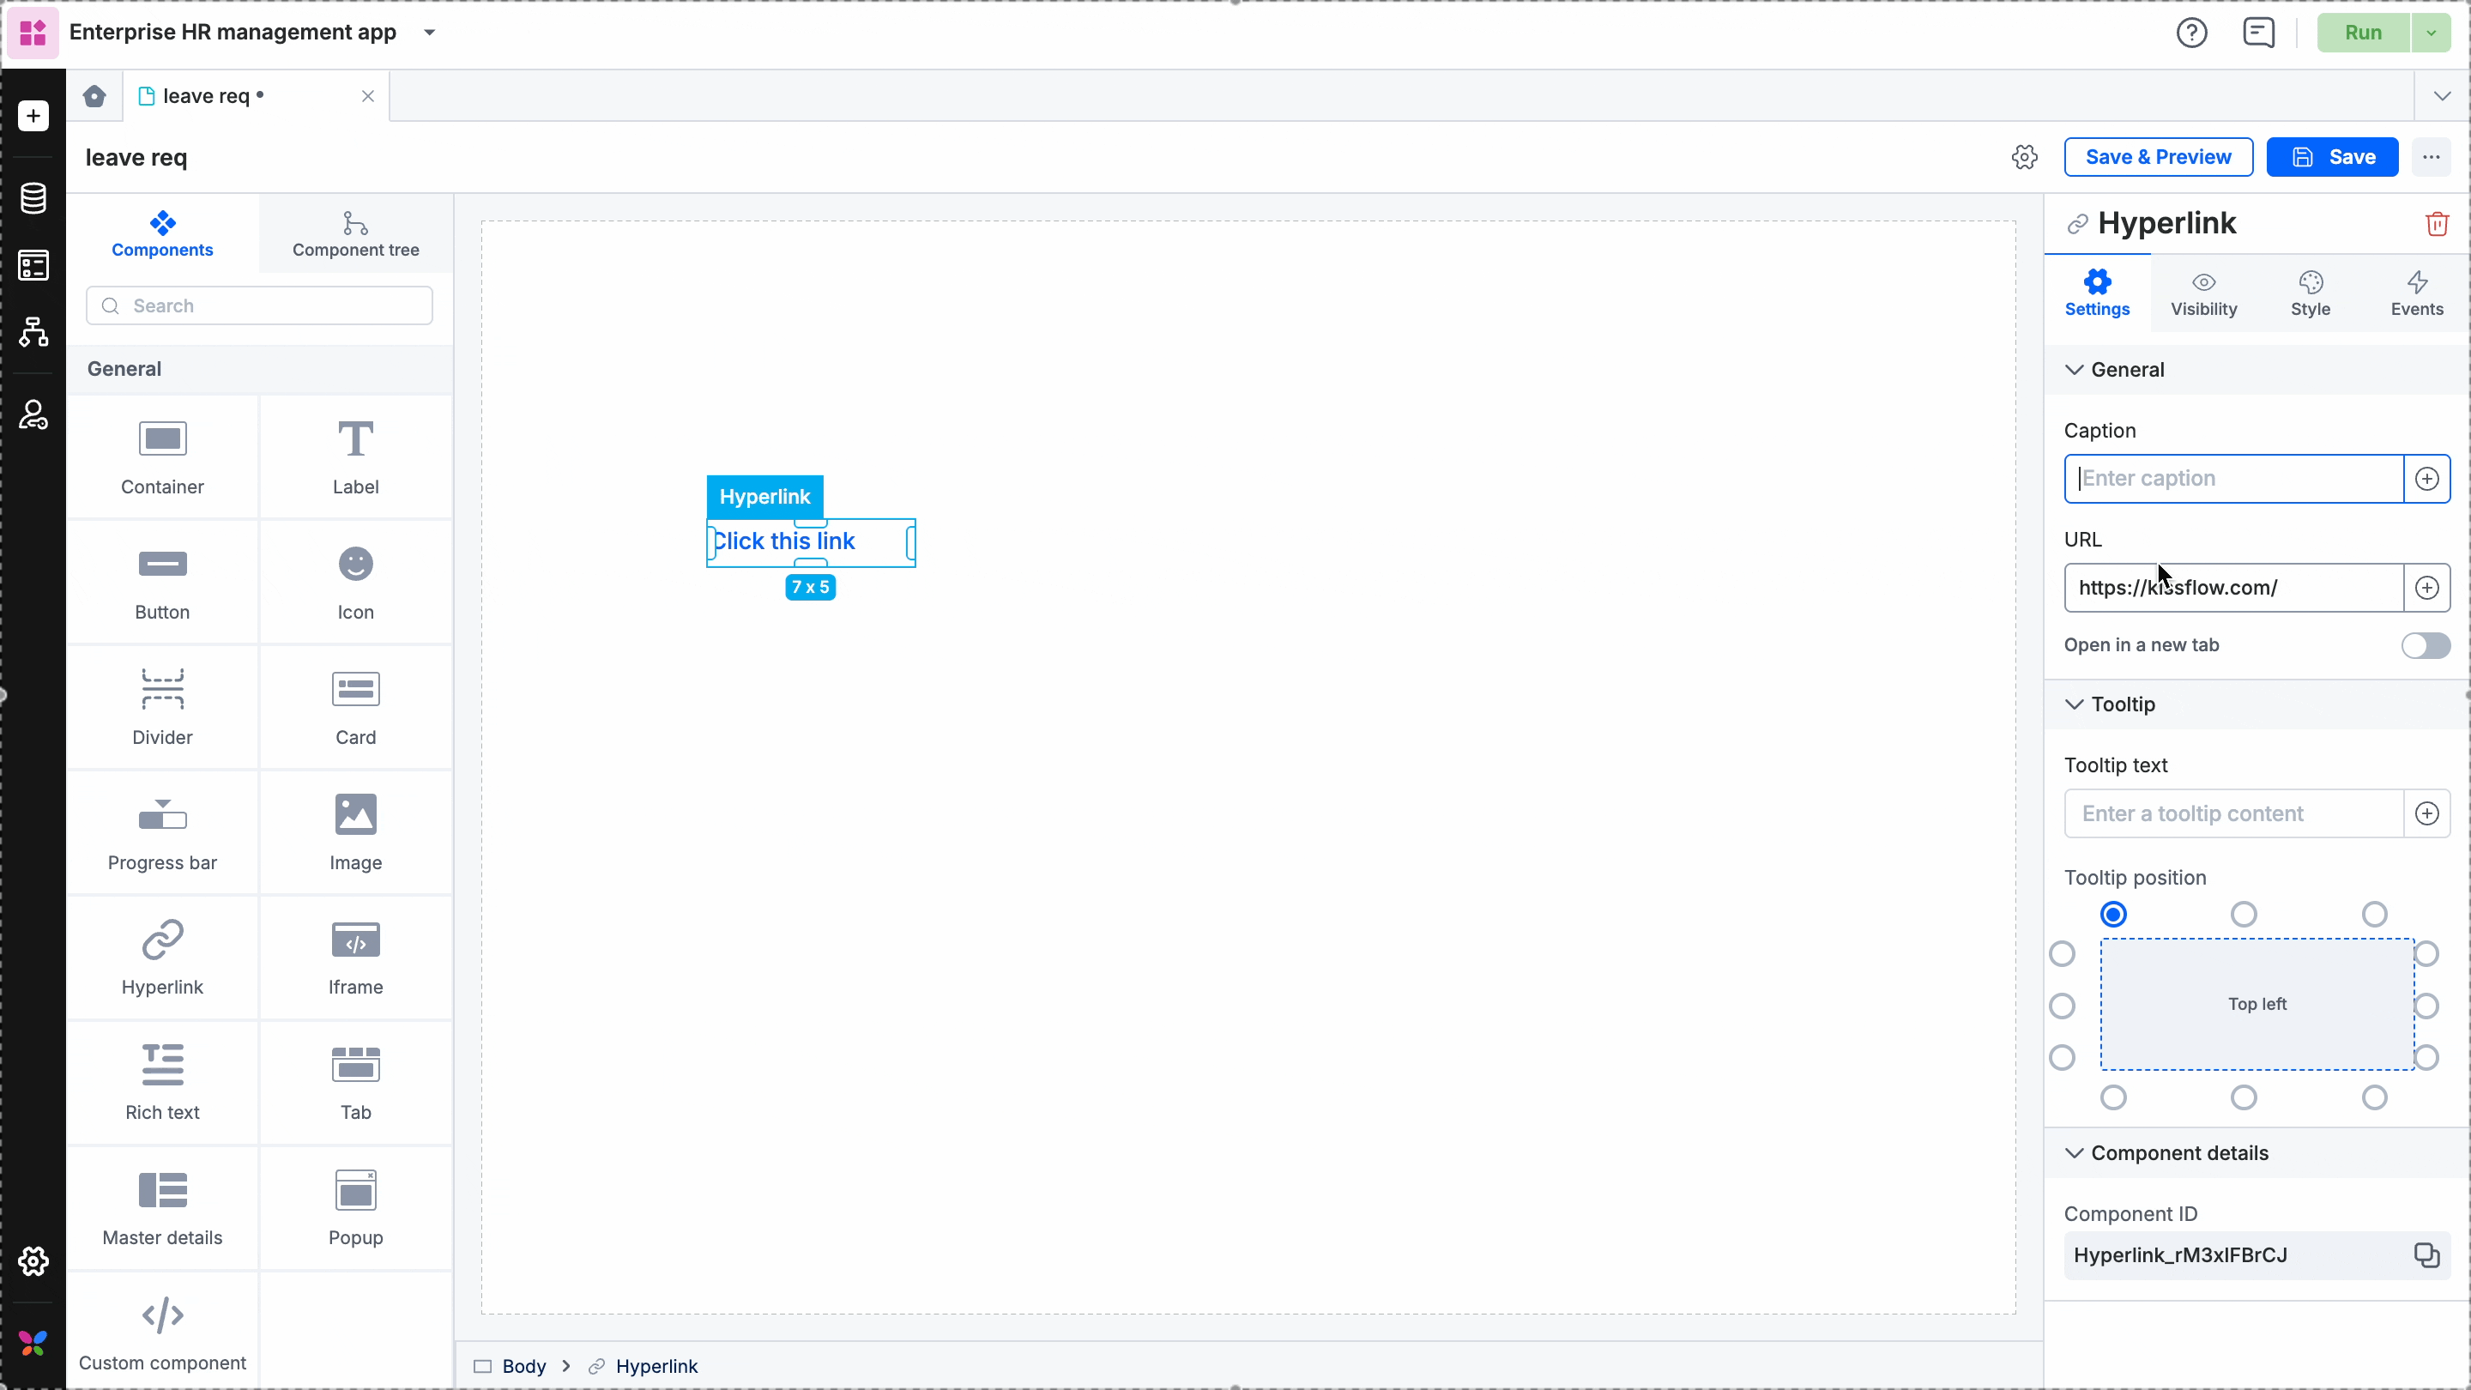Image resolution: width=2471 pixels, height=1390 pixels.
Task: Click the Run button
Action: click(2364, 33)
